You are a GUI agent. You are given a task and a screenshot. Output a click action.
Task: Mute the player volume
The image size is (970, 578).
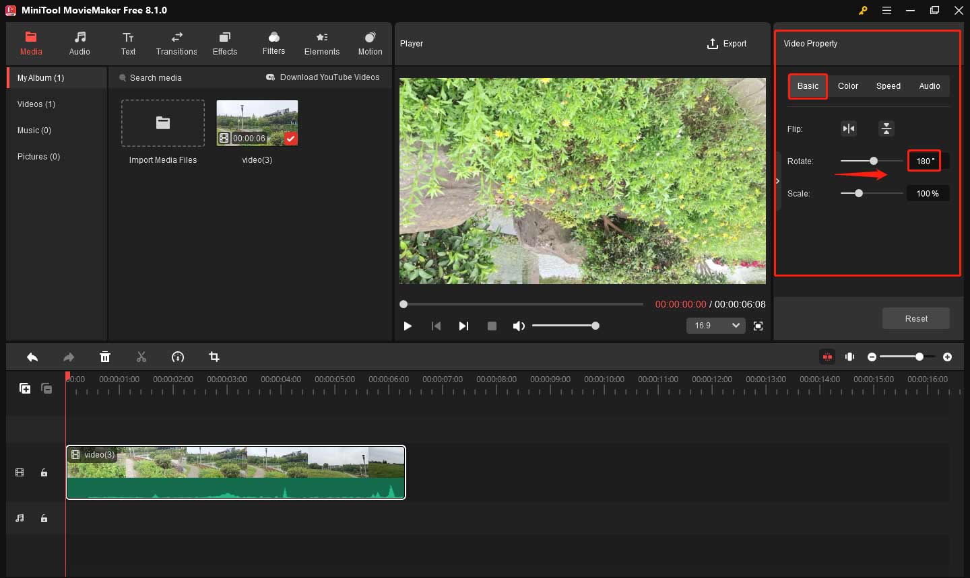(518, 326)
